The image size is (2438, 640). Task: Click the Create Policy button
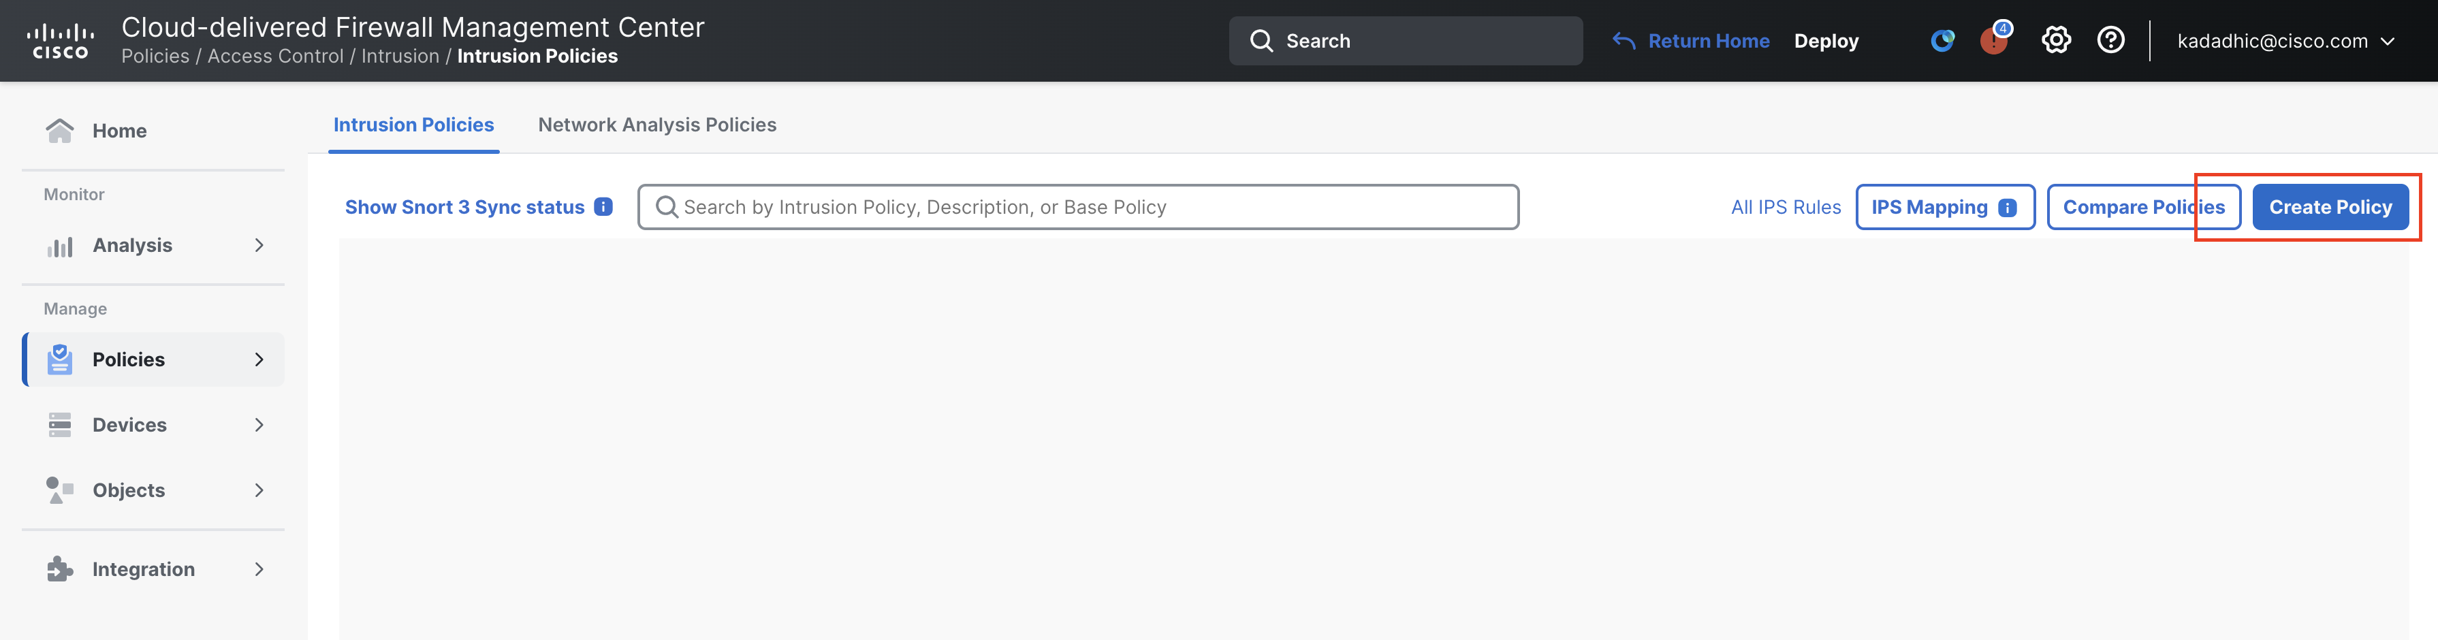click(2330, 208)
